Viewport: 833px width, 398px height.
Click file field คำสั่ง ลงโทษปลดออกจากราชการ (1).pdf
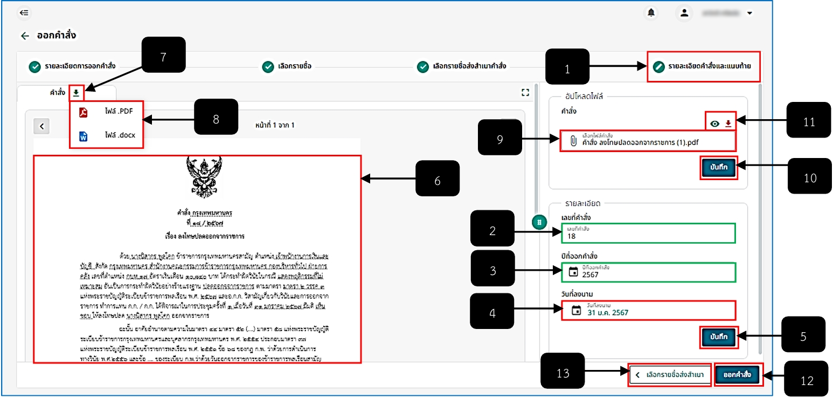648,141
